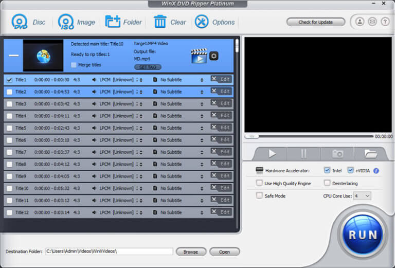The image size is (395, 268).
Task: Click the preview seek slider handle
Action: pyautogui.click(x=252, y=136)
